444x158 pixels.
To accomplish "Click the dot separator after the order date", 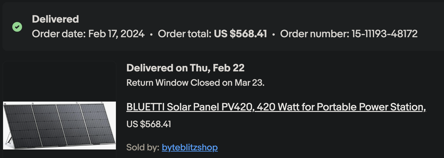I will [x=151, y=34].
